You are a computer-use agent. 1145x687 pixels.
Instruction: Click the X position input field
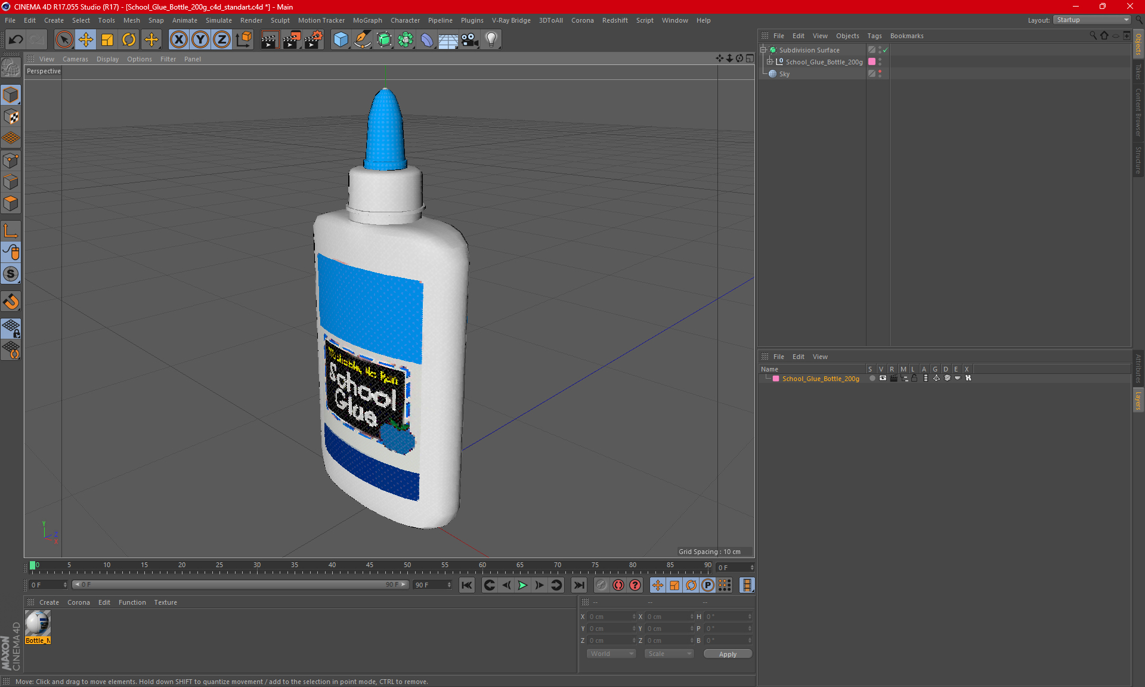[x=611, y=617]
